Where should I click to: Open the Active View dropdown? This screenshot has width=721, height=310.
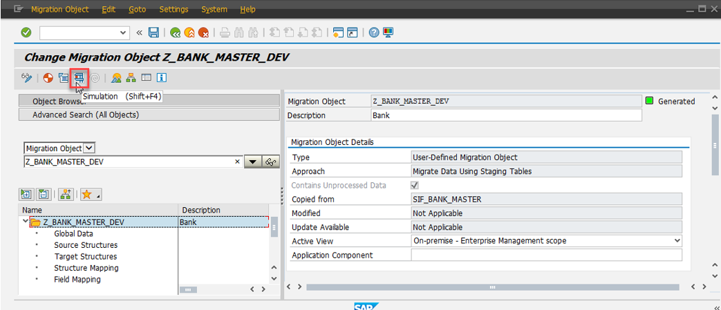coord(676,241)
